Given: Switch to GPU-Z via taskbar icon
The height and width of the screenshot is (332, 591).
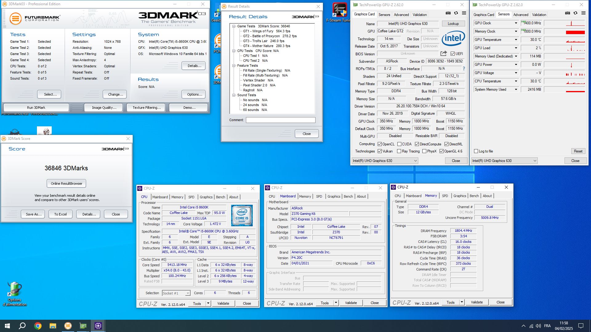Looking at the screenshot, I should (83, 326).
